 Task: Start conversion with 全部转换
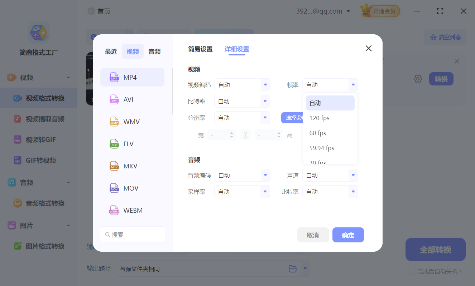[435, 250]
